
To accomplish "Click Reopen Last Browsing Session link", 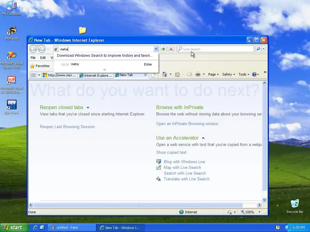I will [x=67, y=127].
